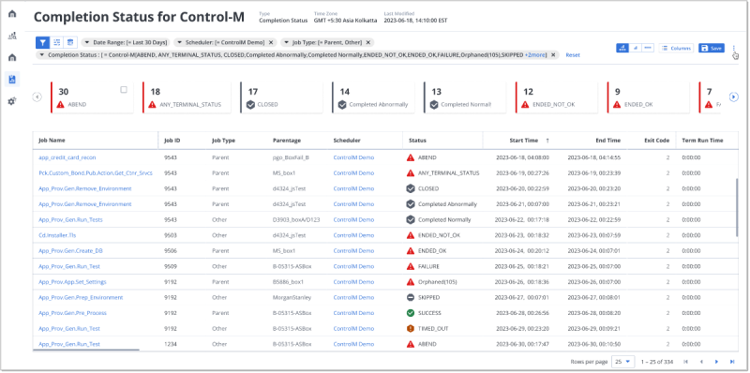Toggle the blue funnel filter button
This screenshot has width=750, height=373.
pos(42,42)
